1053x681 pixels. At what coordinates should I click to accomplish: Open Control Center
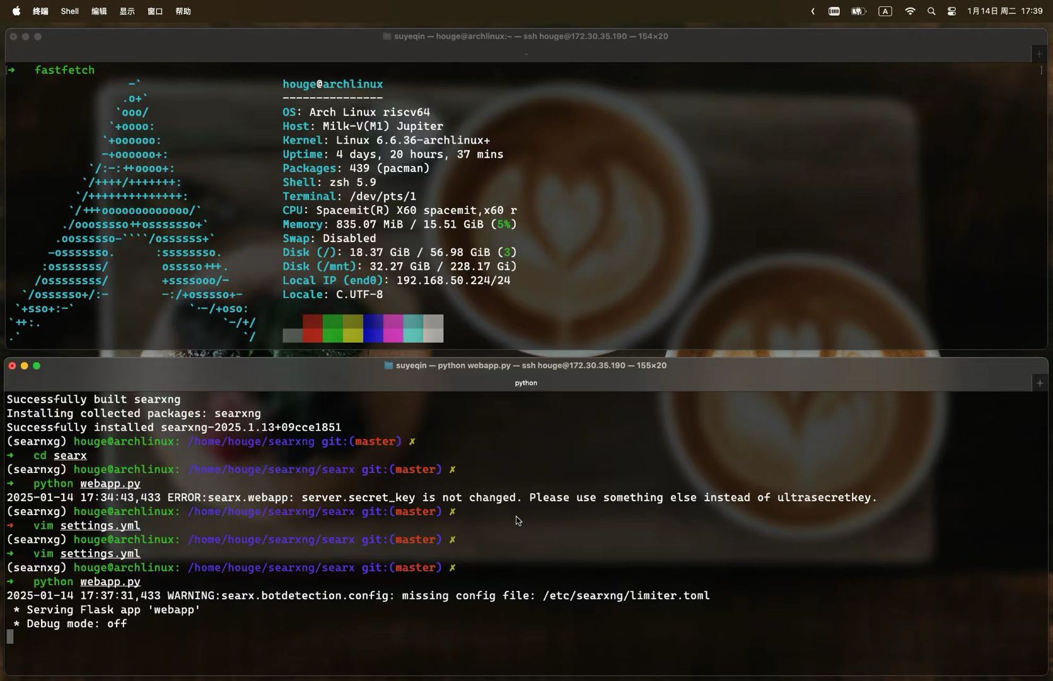pyautogui.click(x=951, y=11)
